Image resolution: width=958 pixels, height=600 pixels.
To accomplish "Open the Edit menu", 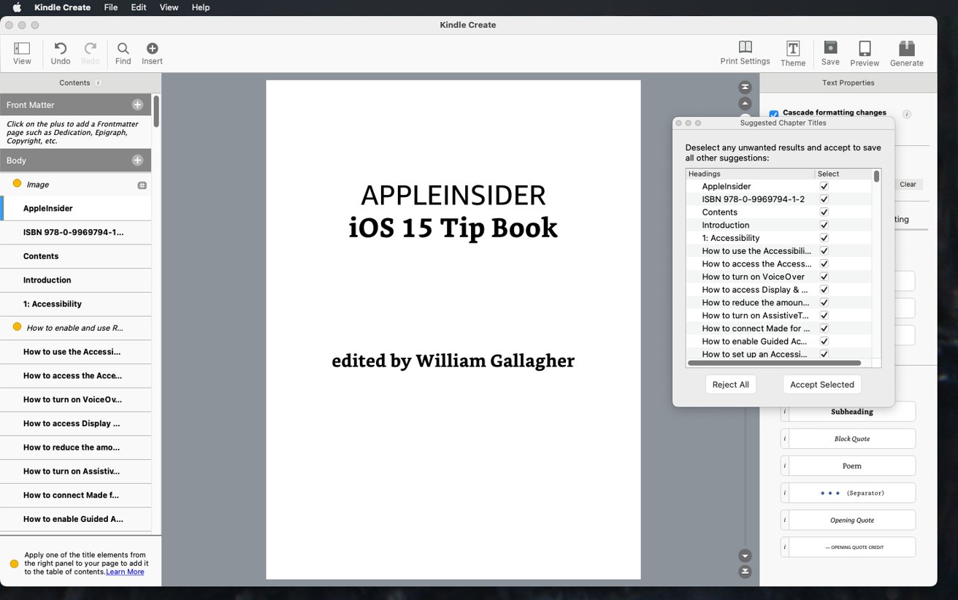I will (x=139, y=7).
